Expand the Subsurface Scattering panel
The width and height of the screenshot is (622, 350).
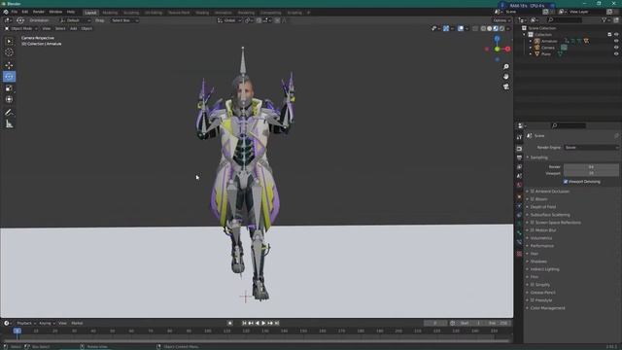pyautogui.click(x=550, y=215)
